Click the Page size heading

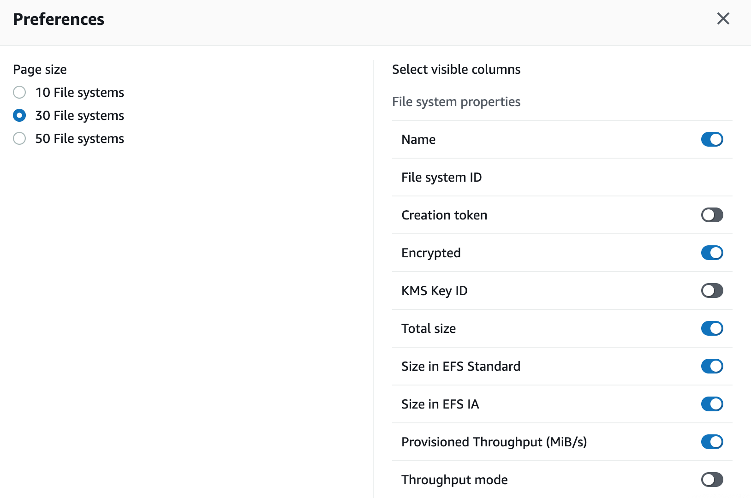click(40, 69)
